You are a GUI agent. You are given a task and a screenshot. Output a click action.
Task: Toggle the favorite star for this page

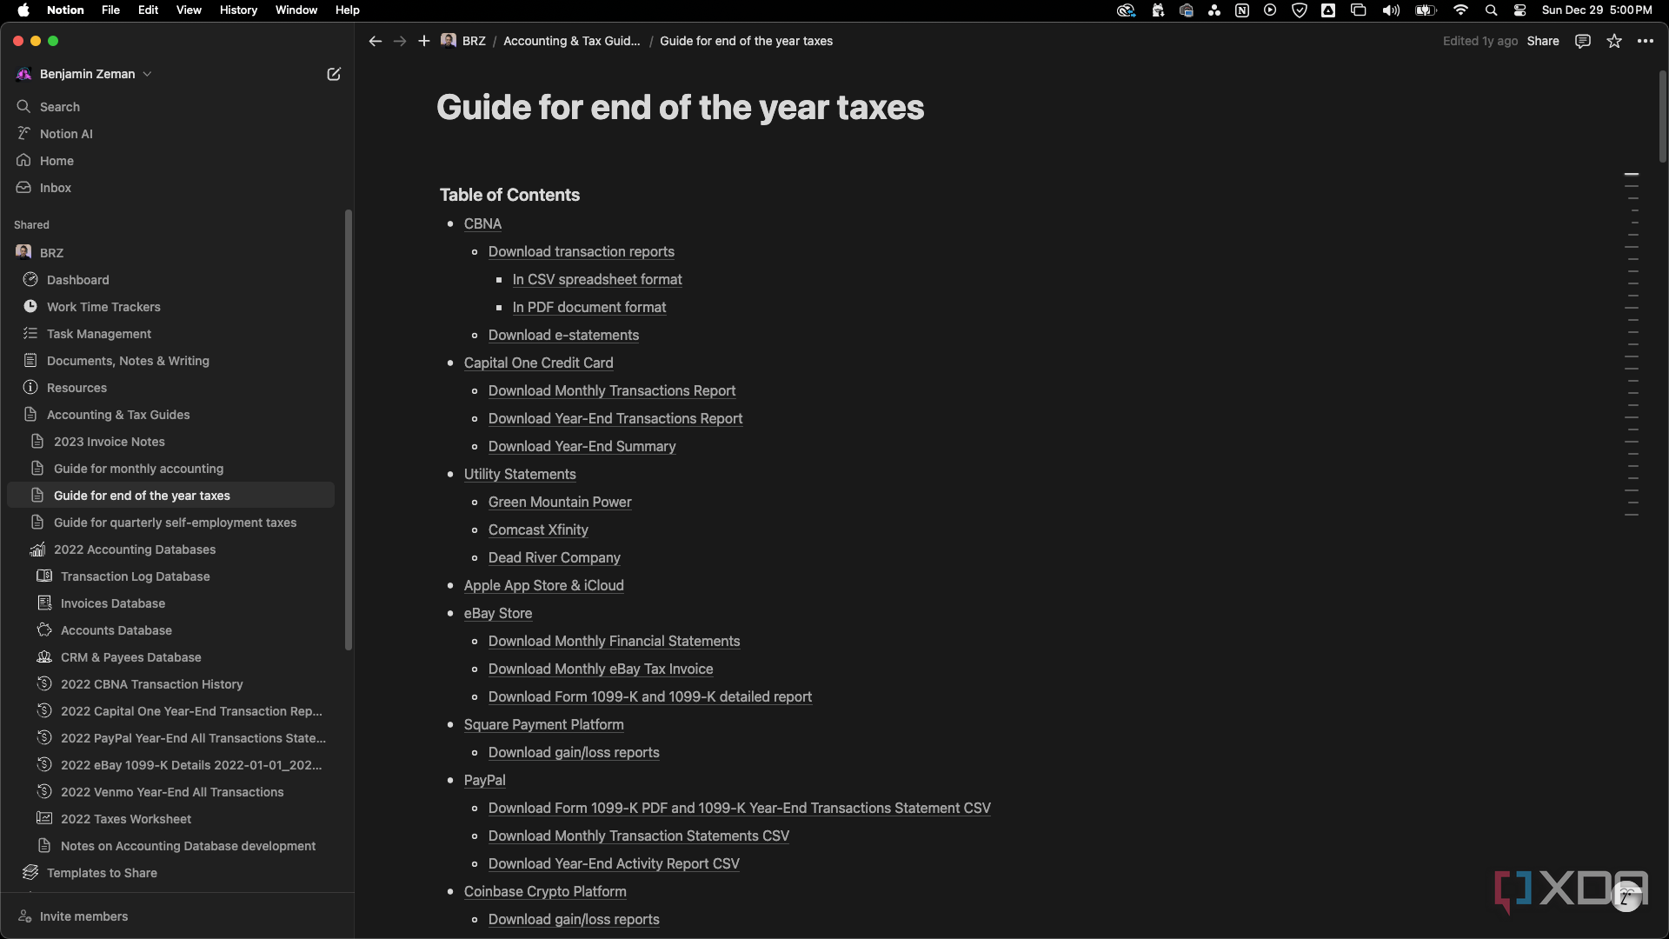(1614, 41)
